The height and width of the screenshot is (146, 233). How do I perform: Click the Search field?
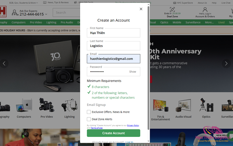tap(66, 13)
